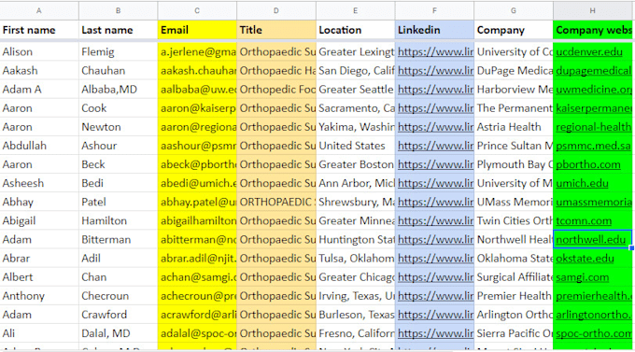Select column G header

[514, 10]
